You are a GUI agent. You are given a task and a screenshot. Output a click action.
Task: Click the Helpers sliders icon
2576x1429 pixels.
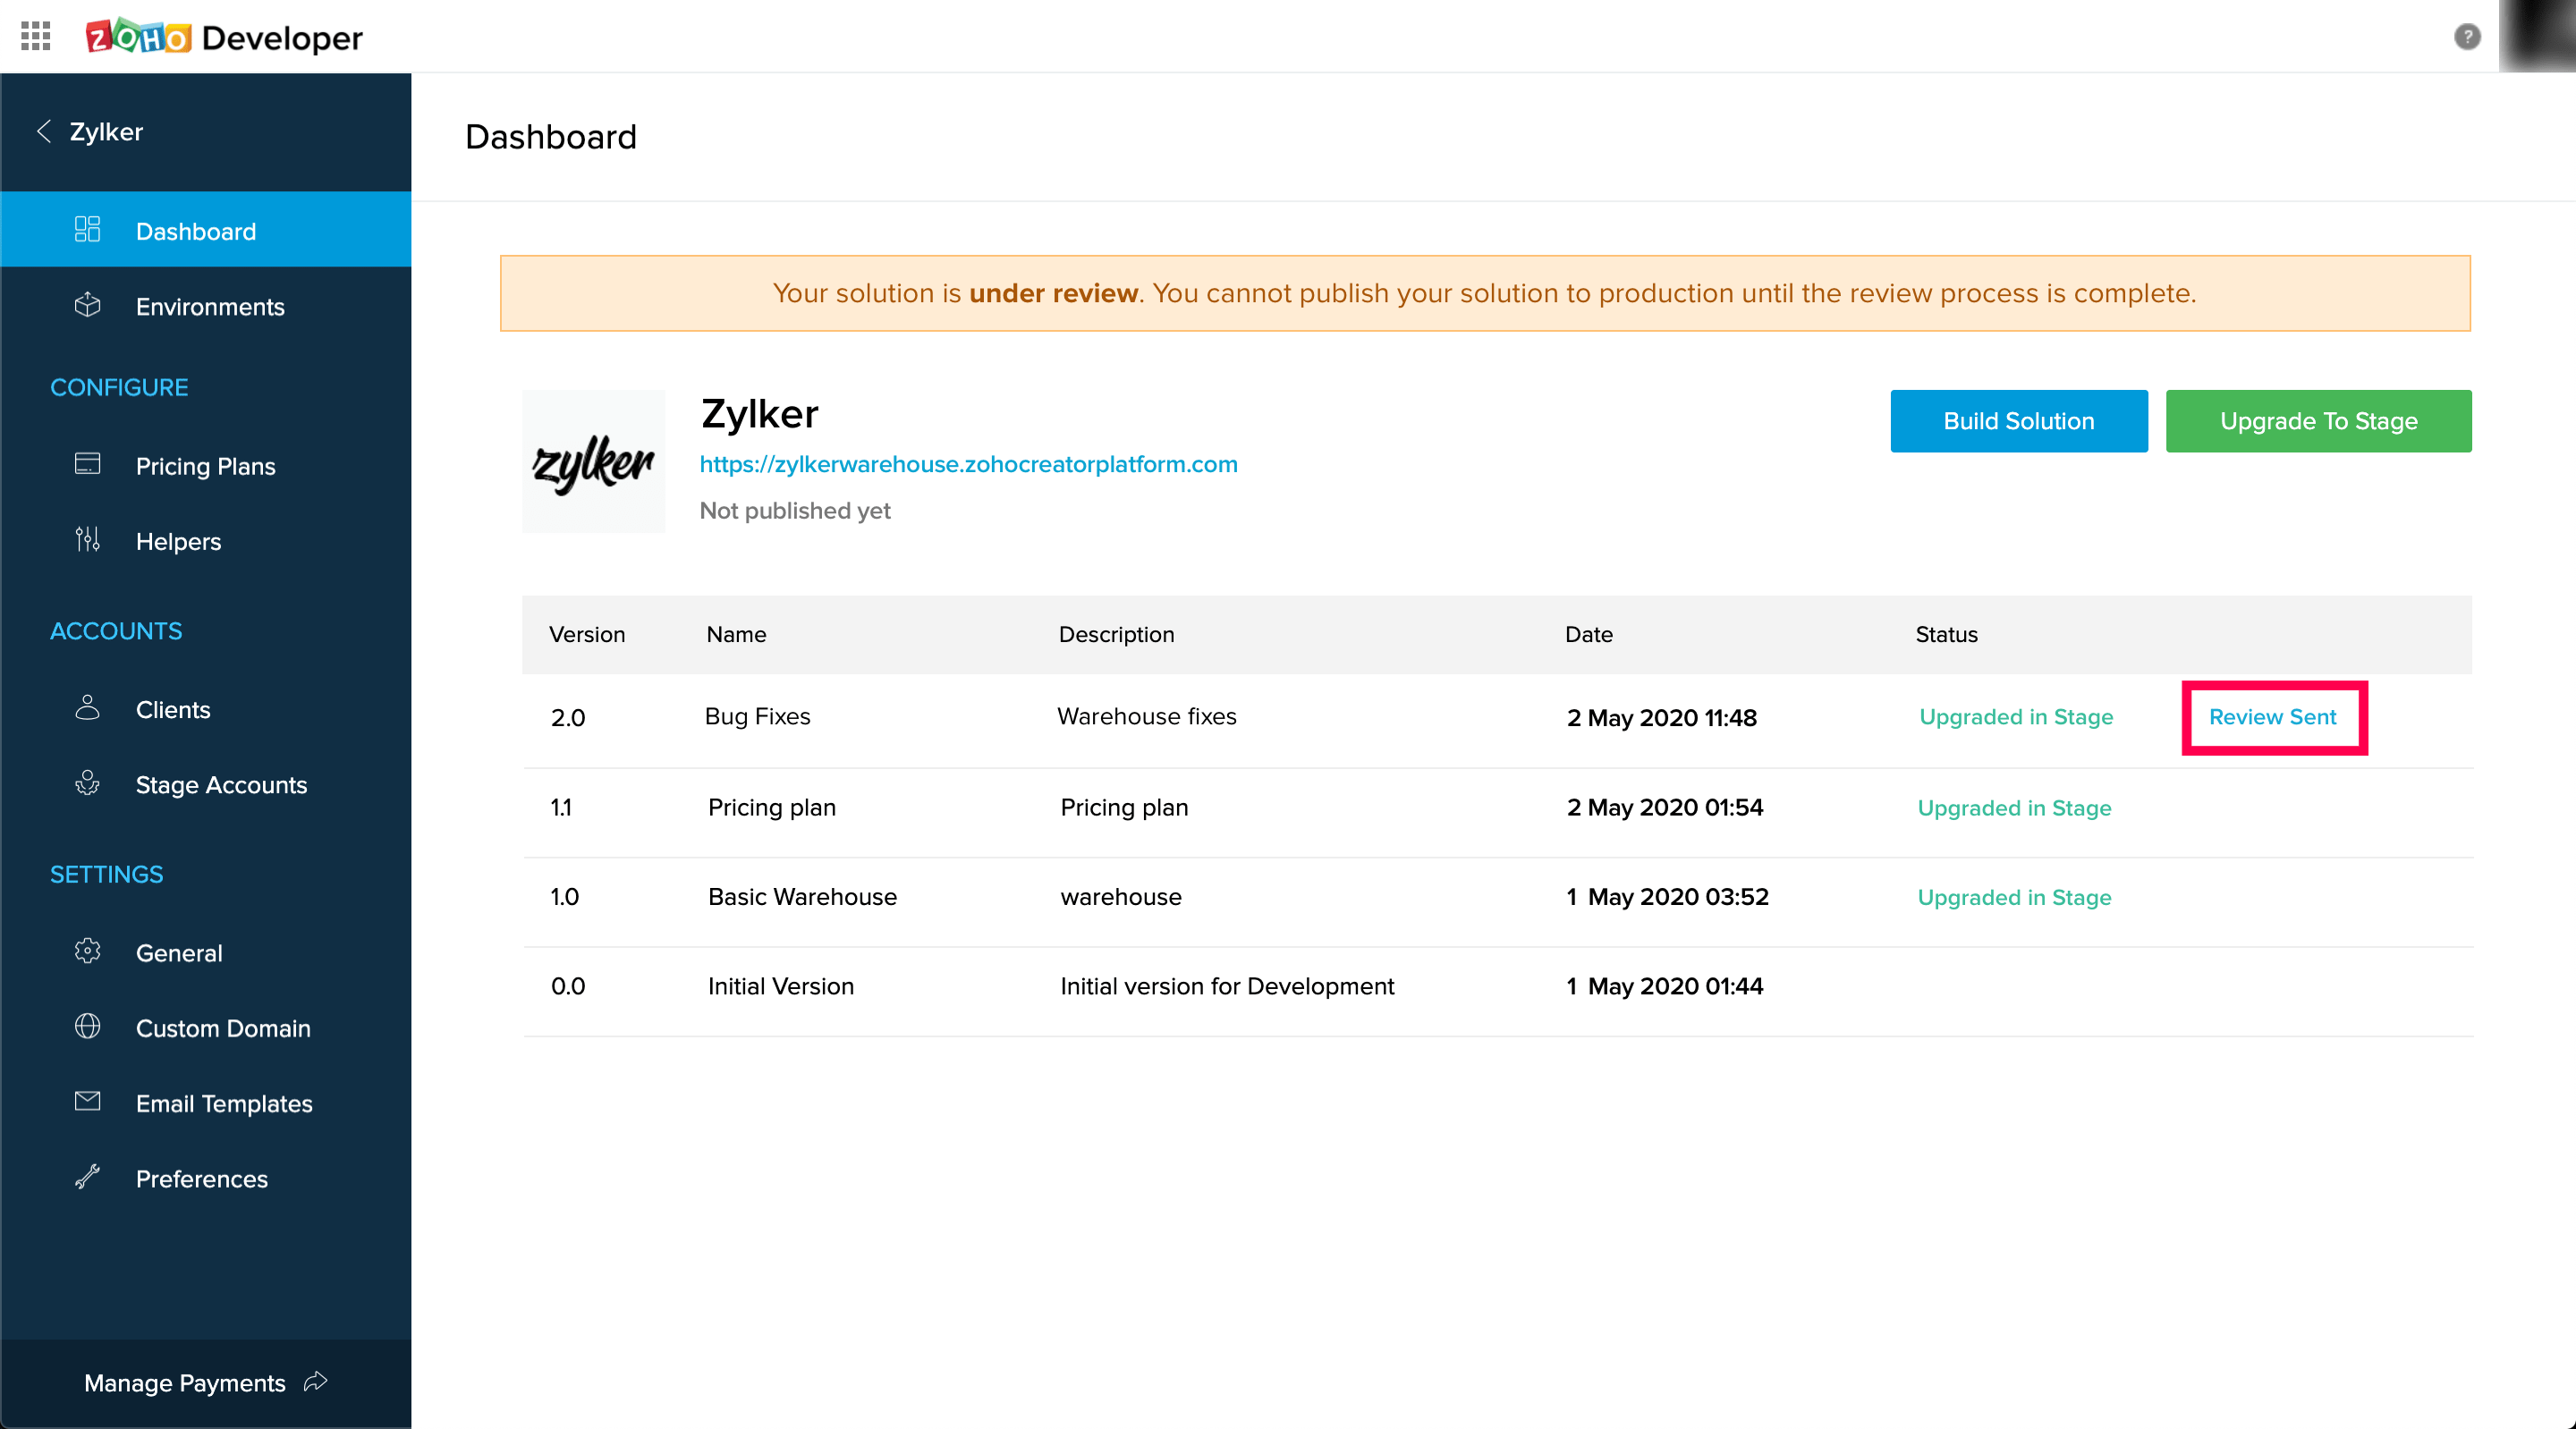click(x=88, y=540)
